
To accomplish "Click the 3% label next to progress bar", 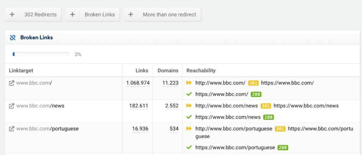I will (x=78, y=55).
